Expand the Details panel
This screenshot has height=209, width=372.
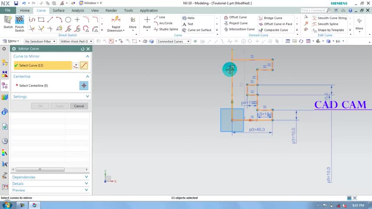86,184
